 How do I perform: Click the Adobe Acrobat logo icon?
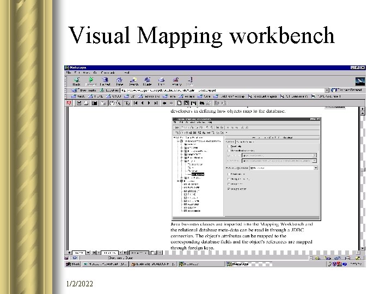(x=69, y=103)
